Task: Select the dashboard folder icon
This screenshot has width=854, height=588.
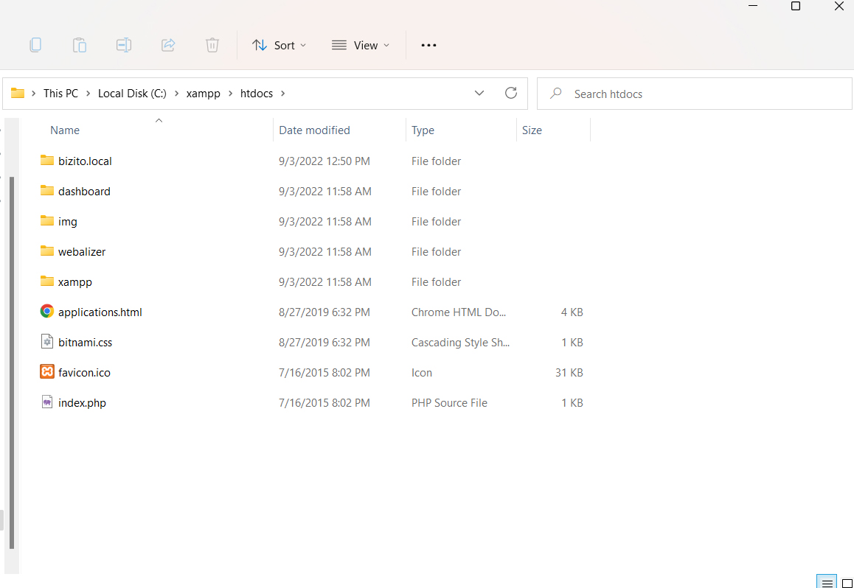Action: [x=47, y=191]
